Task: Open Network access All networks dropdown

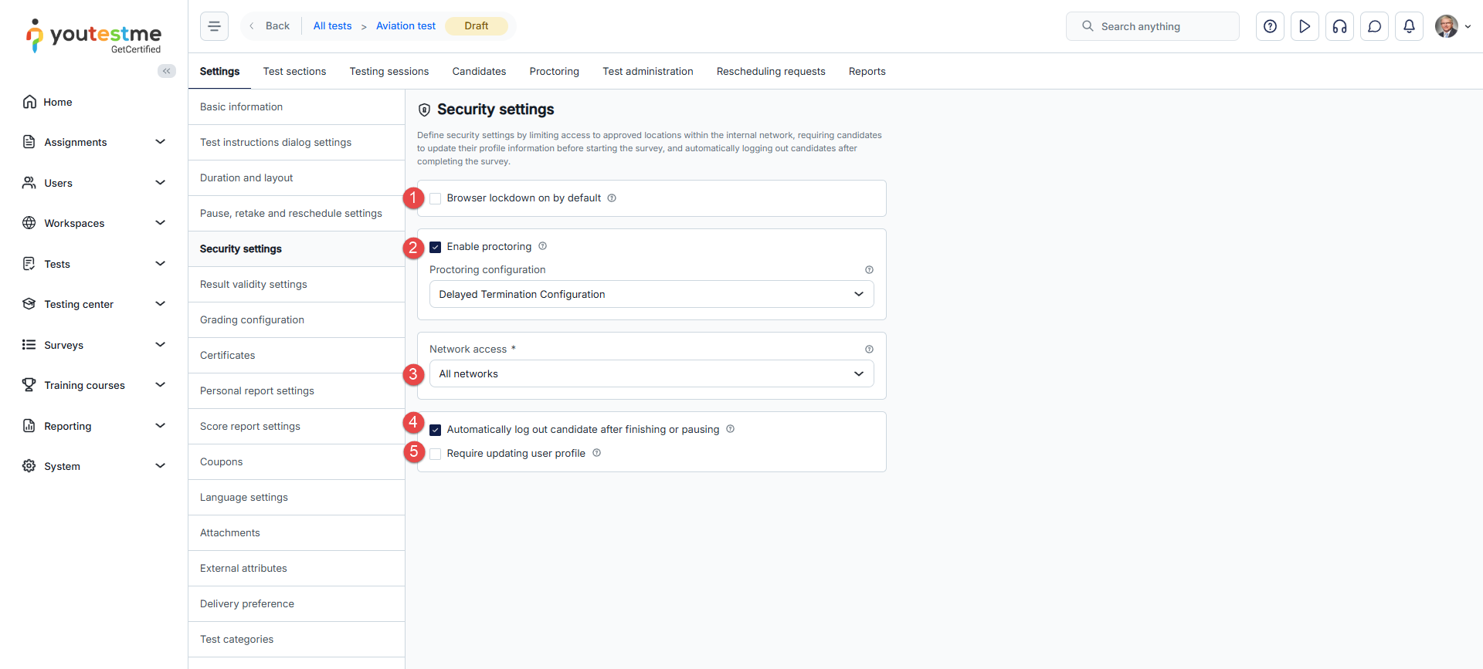Action: [651, 373]
